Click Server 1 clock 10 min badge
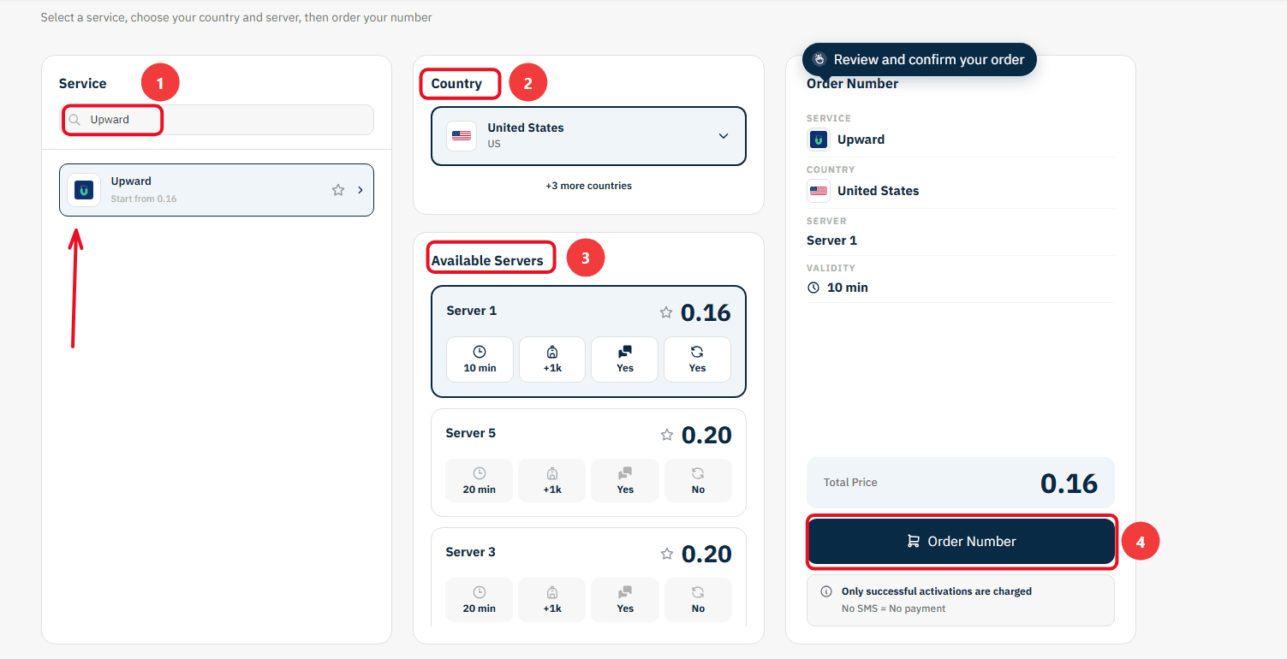This screenshot has width=1287, height=659. click(x=480, y=359)
